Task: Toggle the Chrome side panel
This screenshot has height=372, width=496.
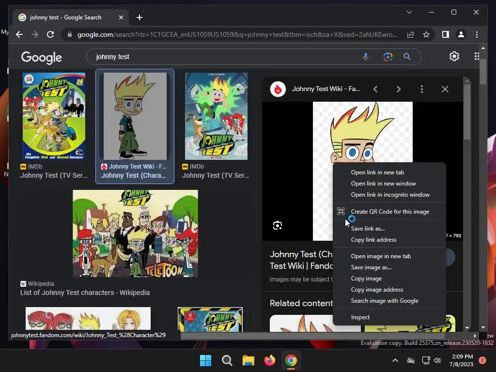Action: click(446, 34)
